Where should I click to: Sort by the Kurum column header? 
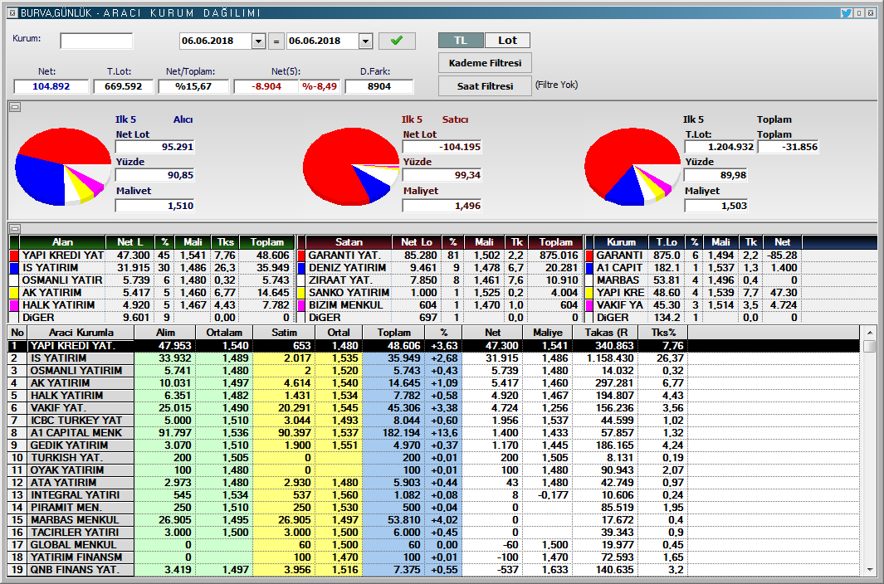(621, 242)
